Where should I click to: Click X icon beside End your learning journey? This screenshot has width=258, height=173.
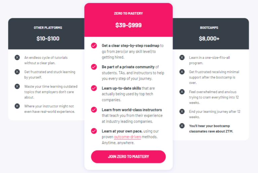(182, 111)
